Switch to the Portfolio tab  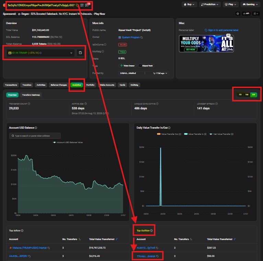pyautogui.click(x=90, y=85)
